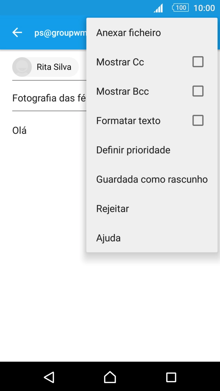This screenshot has height=391, width=220.
Task: Tap the message body starting with Olá
Action: [19, 130]
